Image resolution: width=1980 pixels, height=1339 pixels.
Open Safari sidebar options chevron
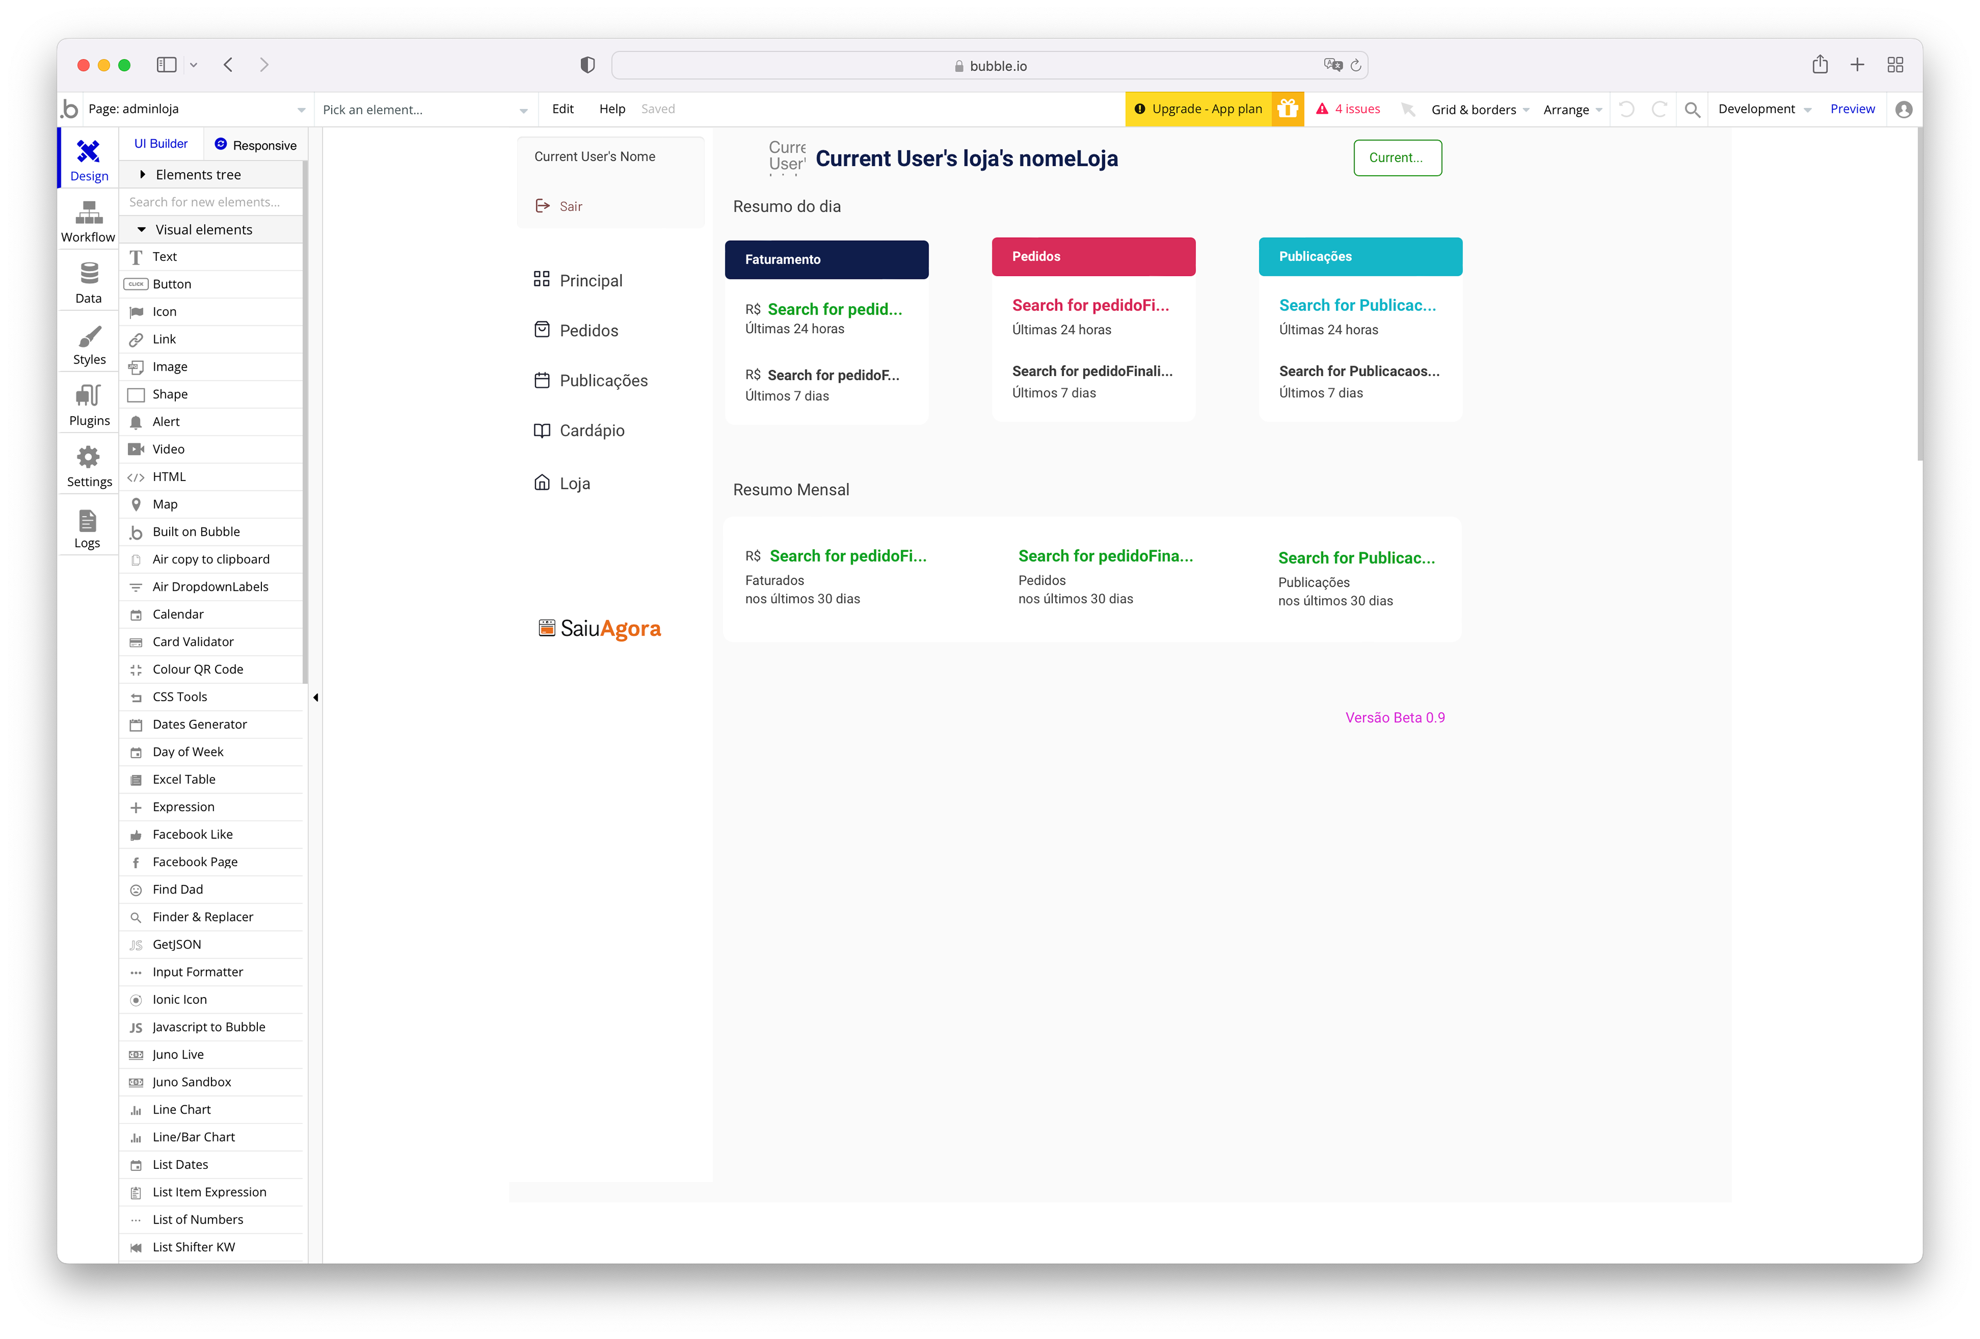click(193, 65)
